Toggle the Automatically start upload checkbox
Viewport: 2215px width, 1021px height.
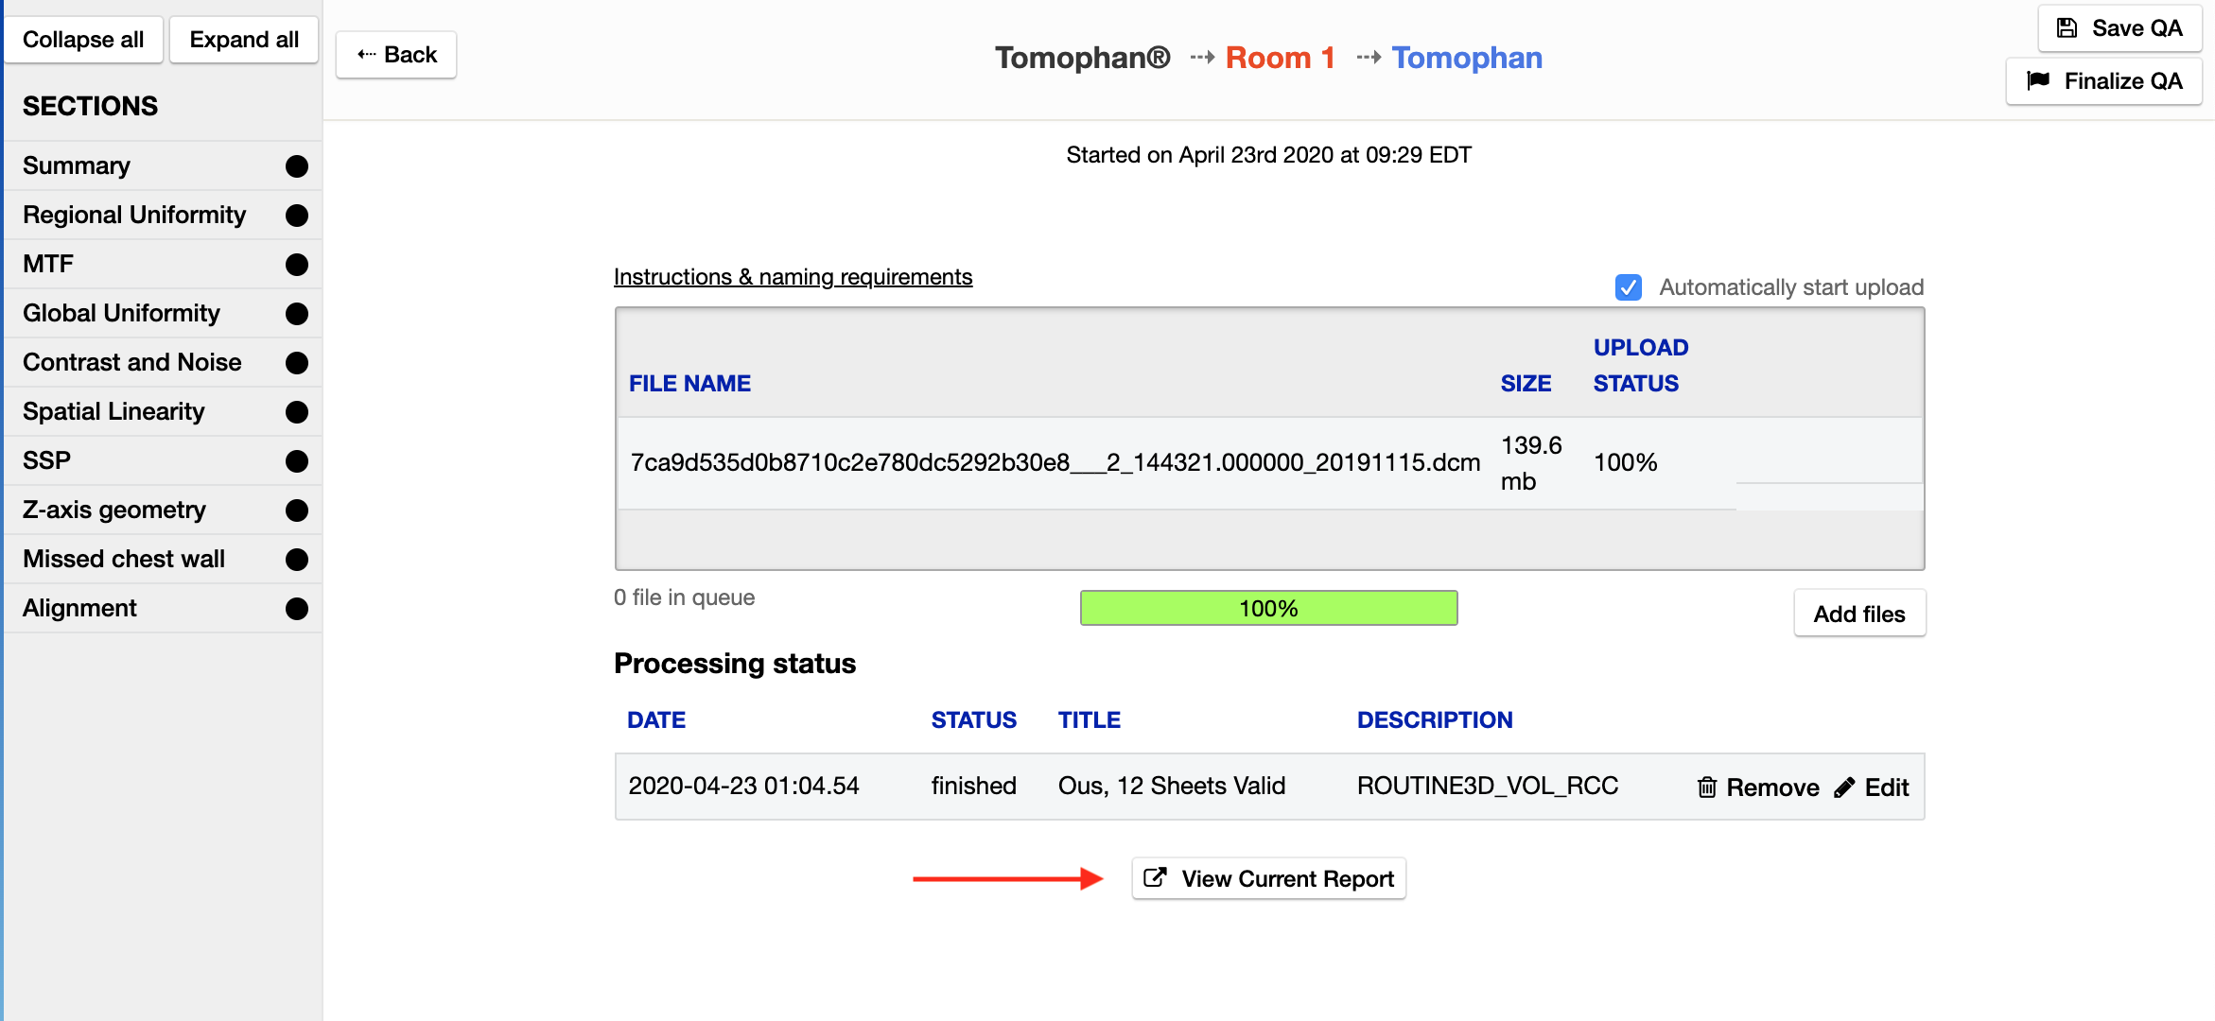[x=1629, y=286]
